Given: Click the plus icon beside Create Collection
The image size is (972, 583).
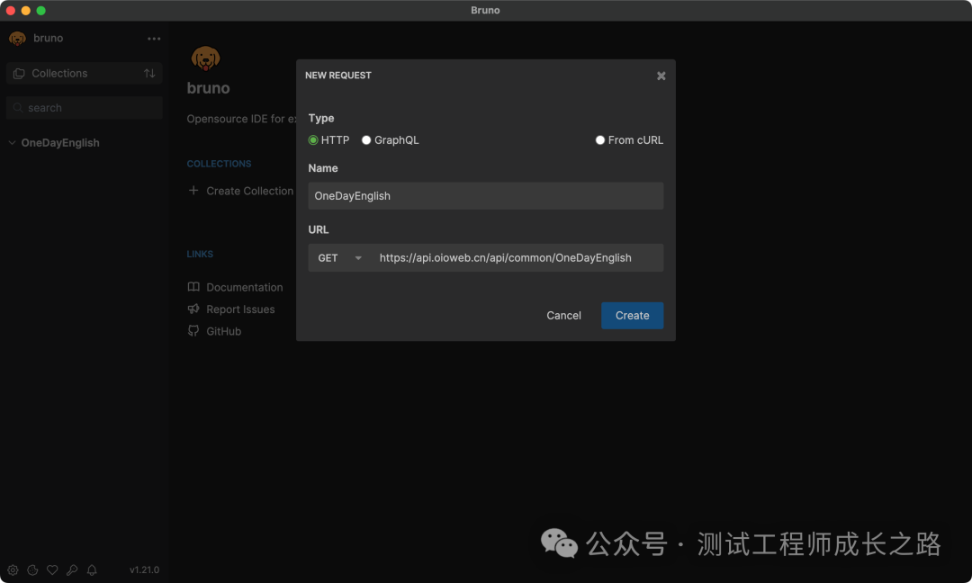Looking at the screenshot, I should click(193, 190).
